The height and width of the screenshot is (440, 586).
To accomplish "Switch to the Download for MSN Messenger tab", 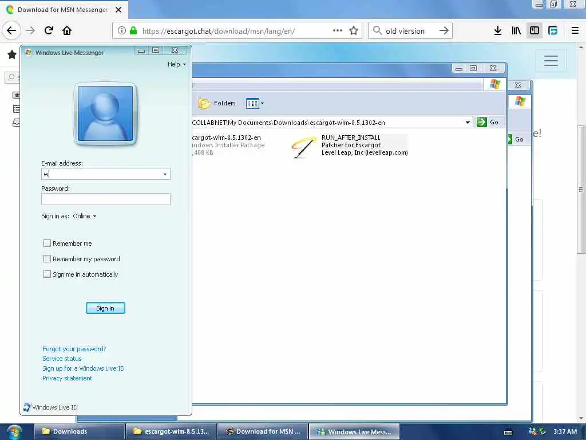I will pos(62,10).
